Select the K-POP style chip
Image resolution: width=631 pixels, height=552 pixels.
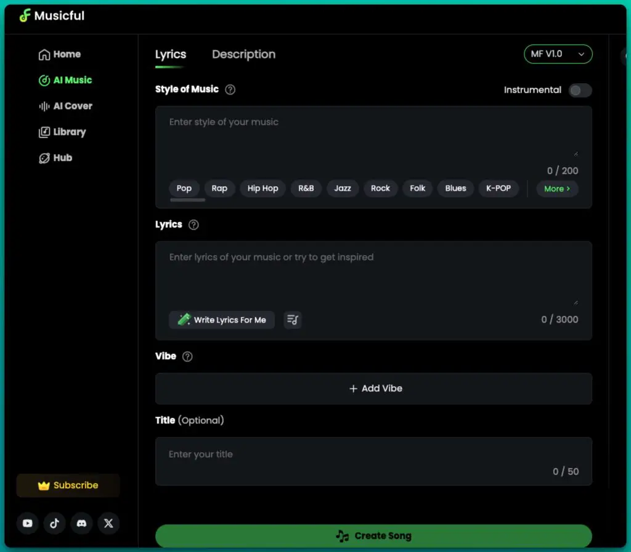498,189
